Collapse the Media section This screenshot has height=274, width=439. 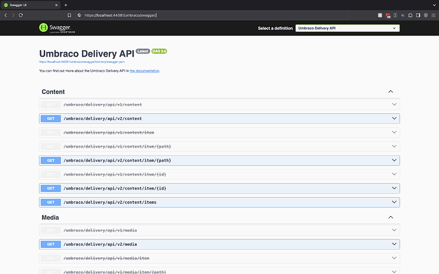[x=391, y=217]
